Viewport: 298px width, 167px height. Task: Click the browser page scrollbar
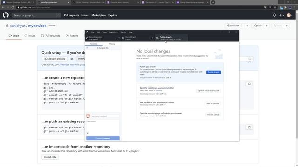(297, 76)
